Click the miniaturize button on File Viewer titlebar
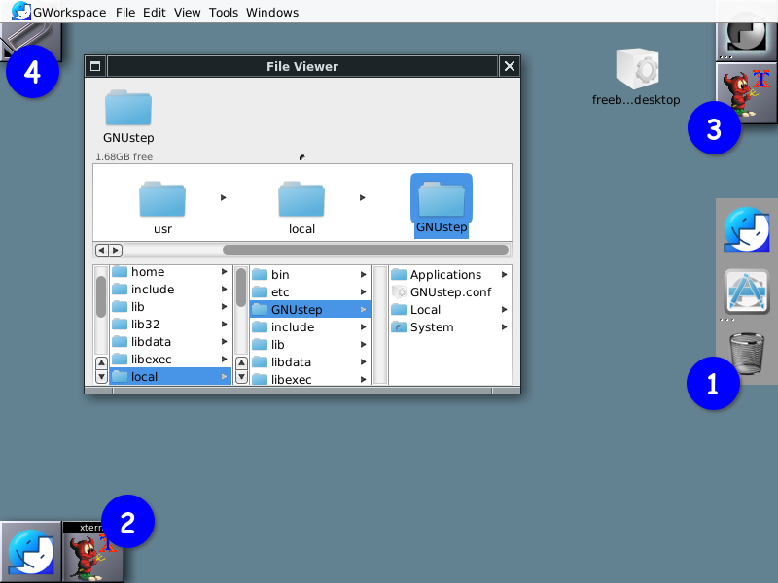 94,66
